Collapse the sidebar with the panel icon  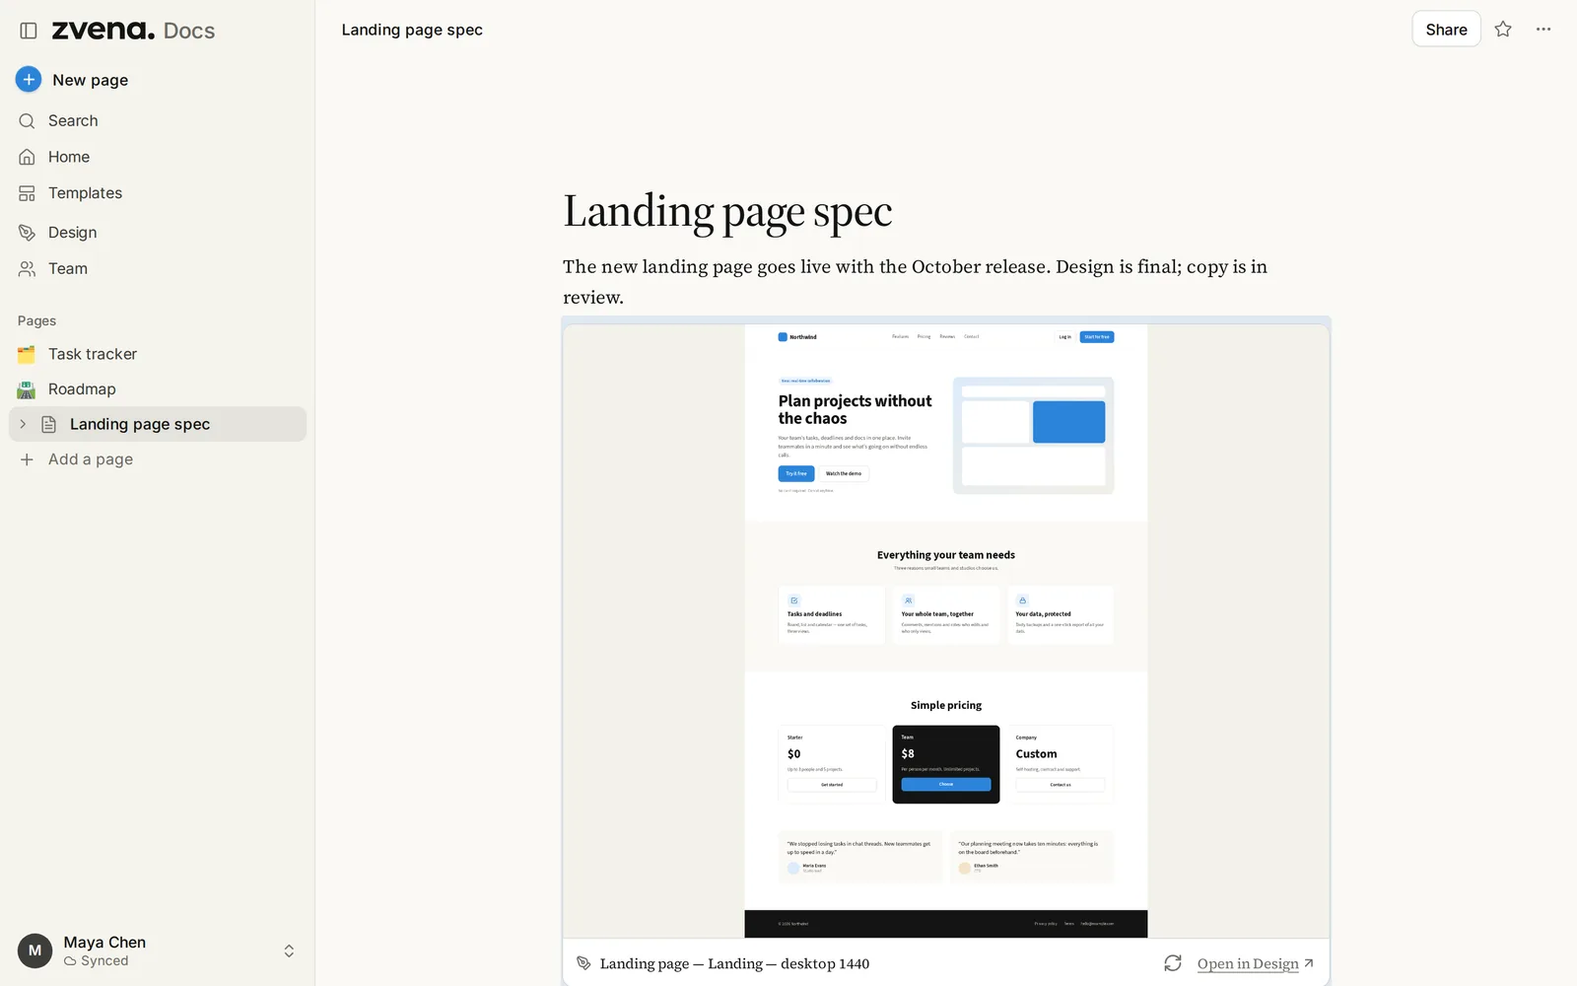[x=29, y=31]
